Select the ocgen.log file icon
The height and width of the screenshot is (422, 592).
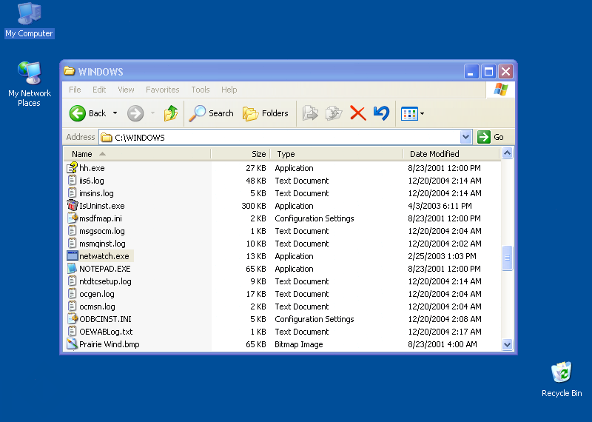(x=72, y=294)
